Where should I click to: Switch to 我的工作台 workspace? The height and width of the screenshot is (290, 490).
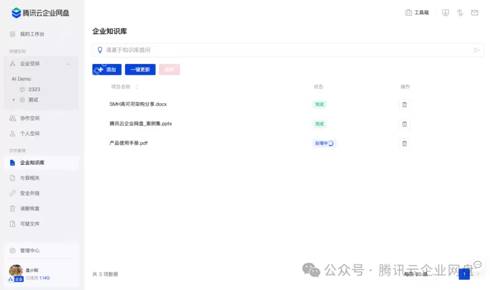29,34
